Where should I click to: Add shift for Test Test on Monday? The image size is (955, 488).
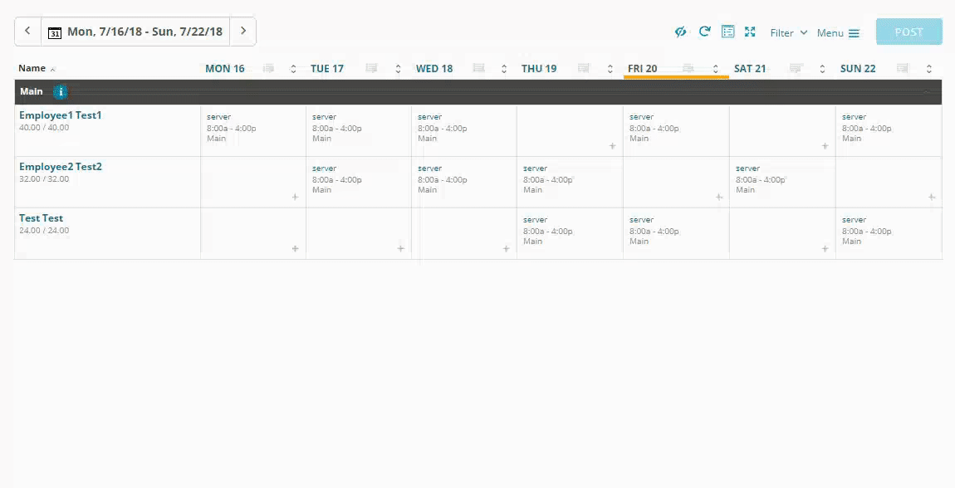point(296,249)
